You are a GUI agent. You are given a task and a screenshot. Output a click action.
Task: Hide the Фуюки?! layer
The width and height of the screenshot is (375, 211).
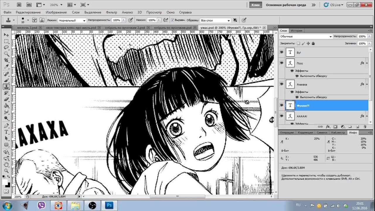click(282, 105)
